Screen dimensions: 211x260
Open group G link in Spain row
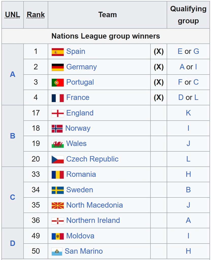[x=196, y=51]
